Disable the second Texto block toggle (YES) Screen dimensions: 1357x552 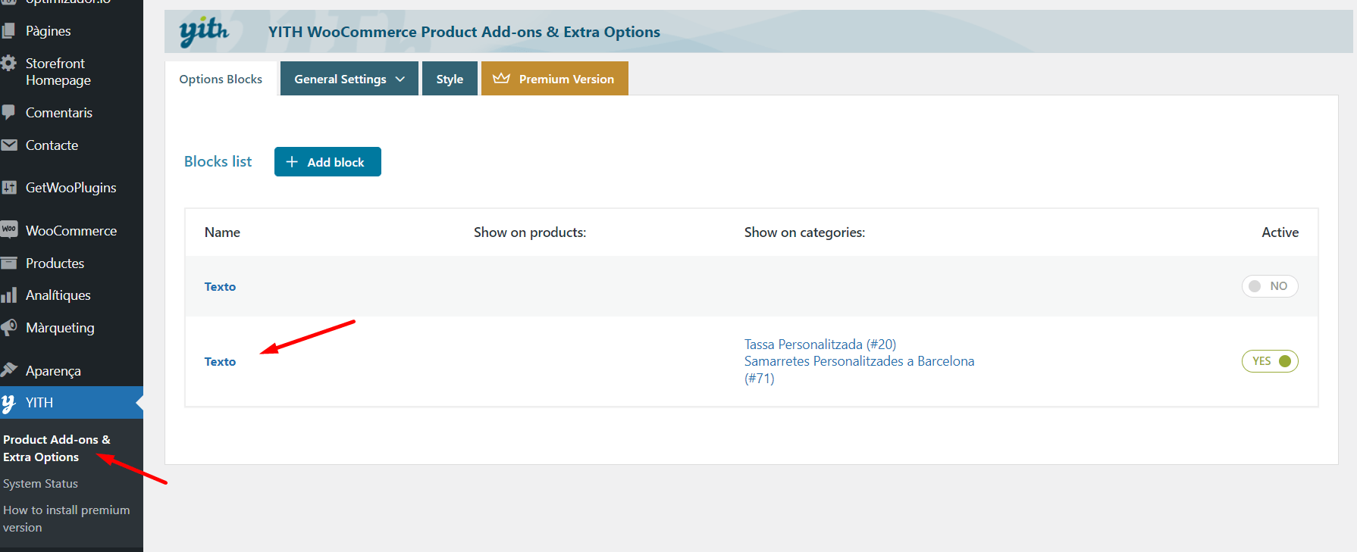[x=1270, y=361]
